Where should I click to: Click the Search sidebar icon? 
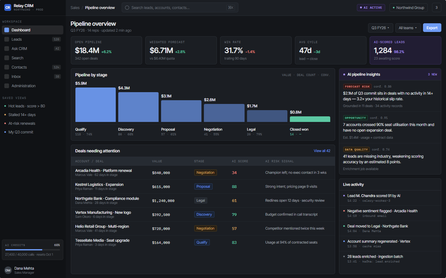coord(7,58)
